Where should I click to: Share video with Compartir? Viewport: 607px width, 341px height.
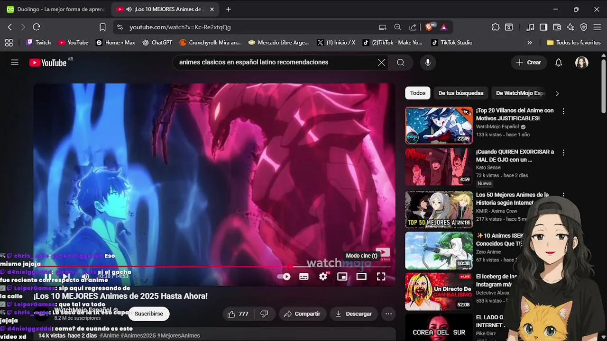(302, 314)
